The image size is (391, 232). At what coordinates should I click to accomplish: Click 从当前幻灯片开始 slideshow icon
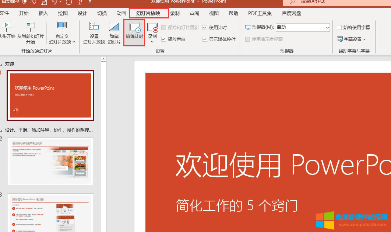click(x=30, y=28)
